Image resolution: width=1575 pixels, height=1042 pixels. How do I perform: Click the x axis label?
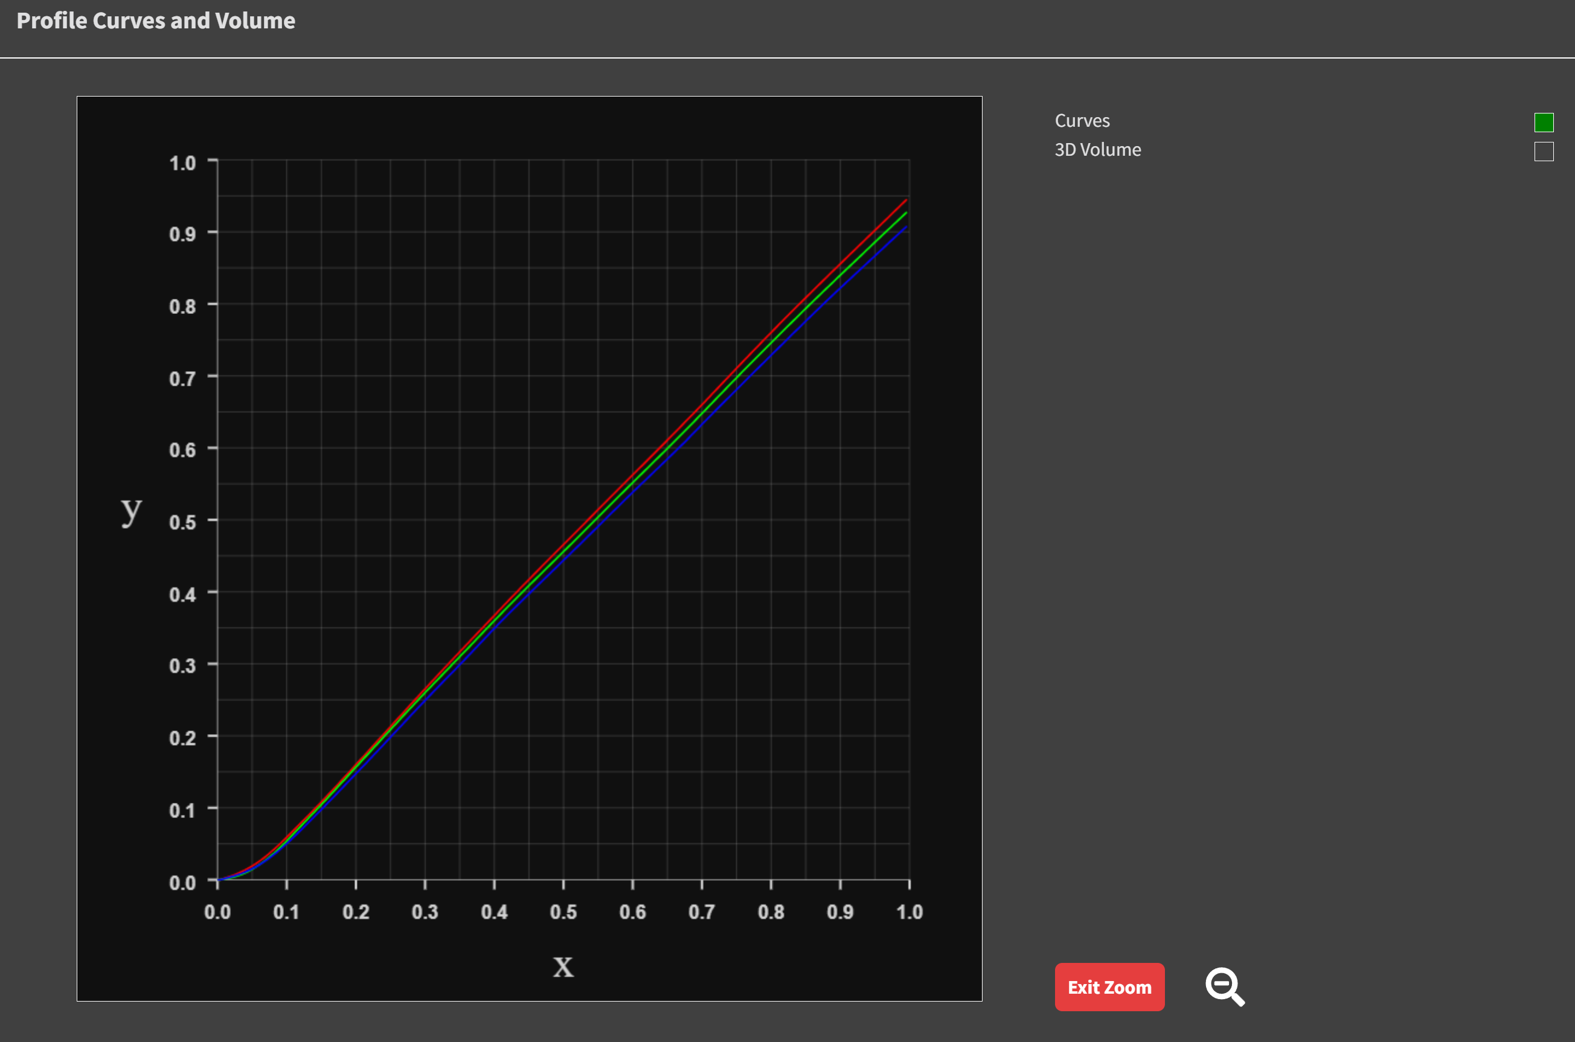pyautogui.click(x=563, y=967)
